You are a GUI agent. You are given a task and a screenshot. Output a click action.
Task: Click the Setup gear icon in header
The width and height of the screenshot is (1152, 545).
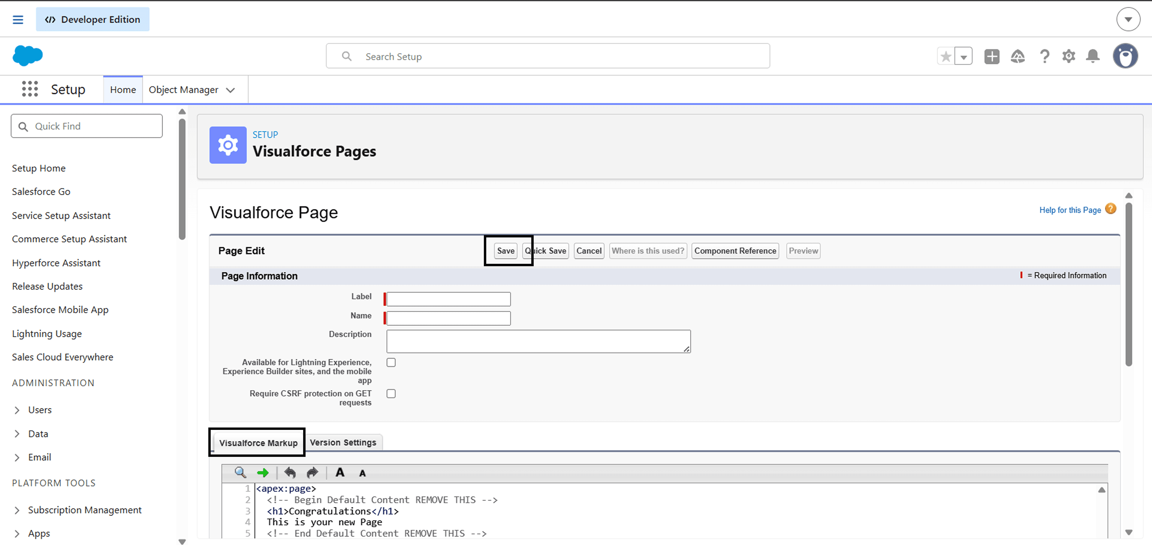click(1068, 56)
